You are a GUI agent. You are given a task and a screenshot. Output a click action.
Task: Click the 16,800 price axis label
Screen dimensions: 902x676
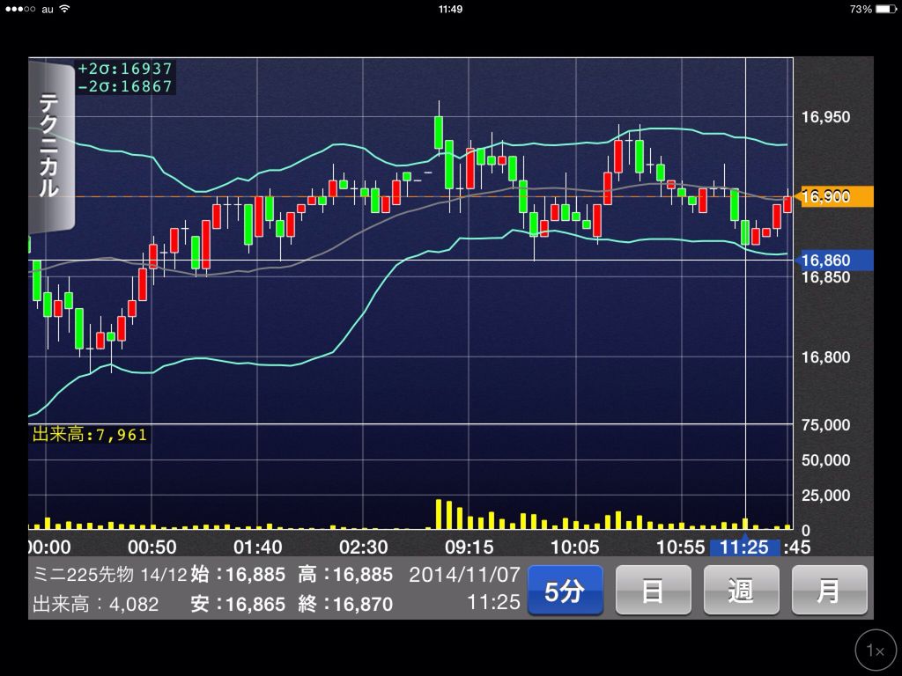[x=825, y=357]
